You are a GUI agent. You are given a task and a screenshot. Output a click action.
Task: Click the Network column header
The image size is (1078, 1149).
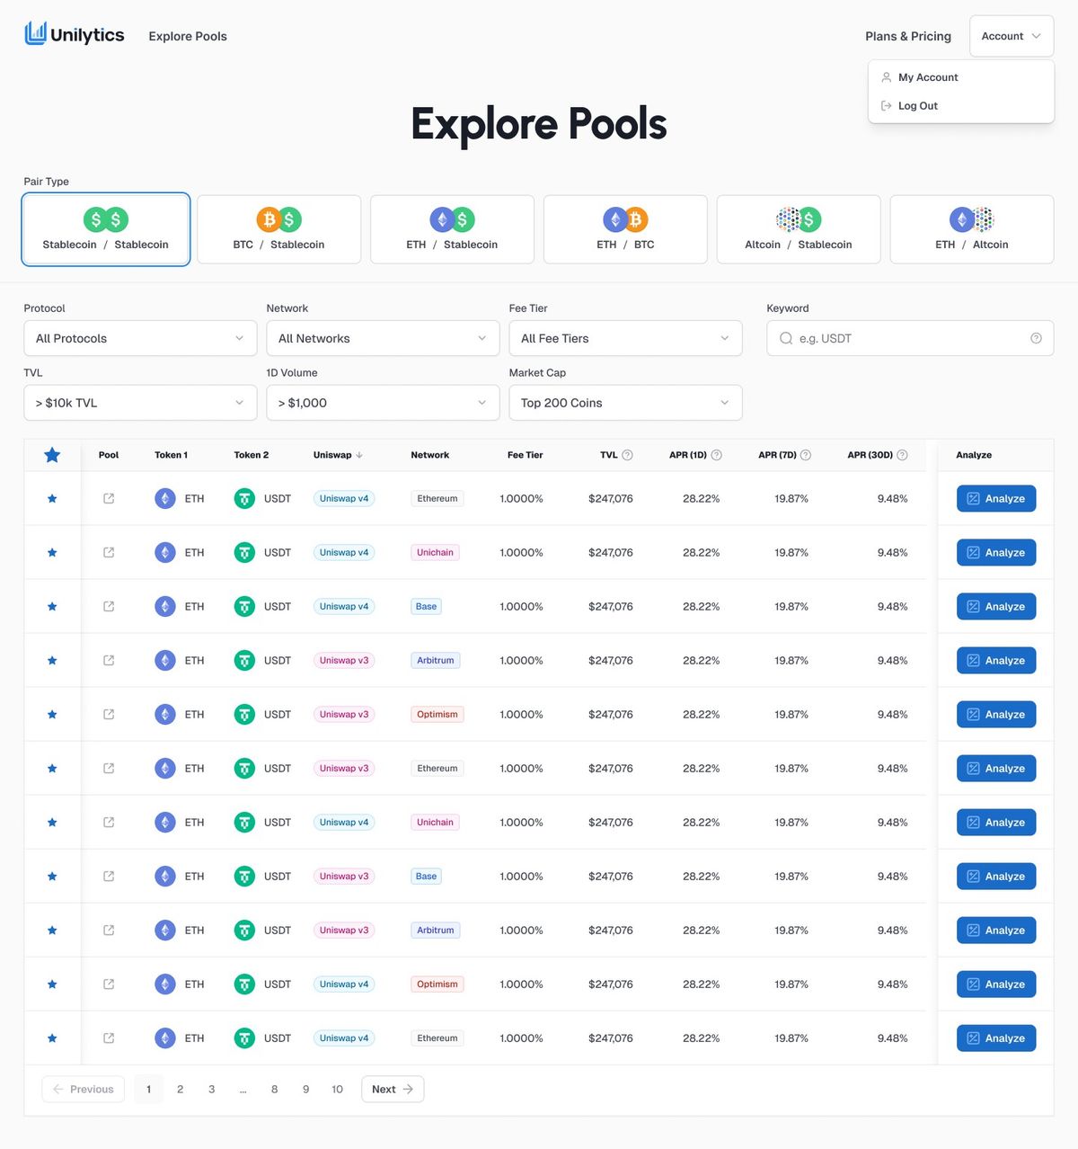[x=430, y=455]
